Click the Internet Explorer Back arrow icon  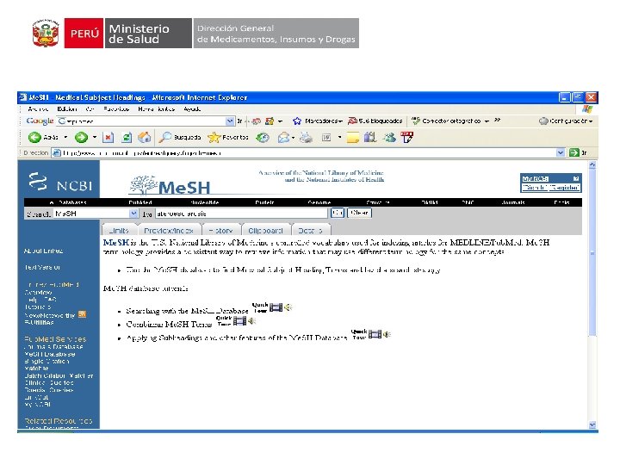tap(34, 137)
